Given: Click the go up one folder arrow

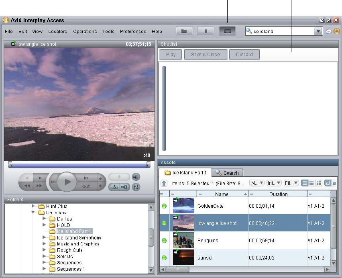Looking at the screenshot, I should [164, 183].
